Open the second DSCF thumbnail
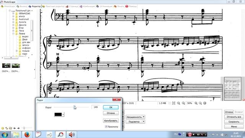This screenshot has height=138, width=245. tap(16, 66)
